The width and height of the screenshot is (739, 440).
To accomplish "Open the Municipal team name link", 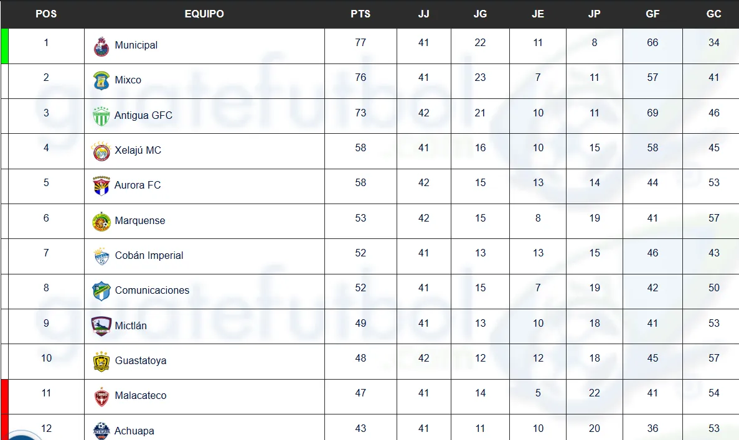I will (x=136, y=45).
